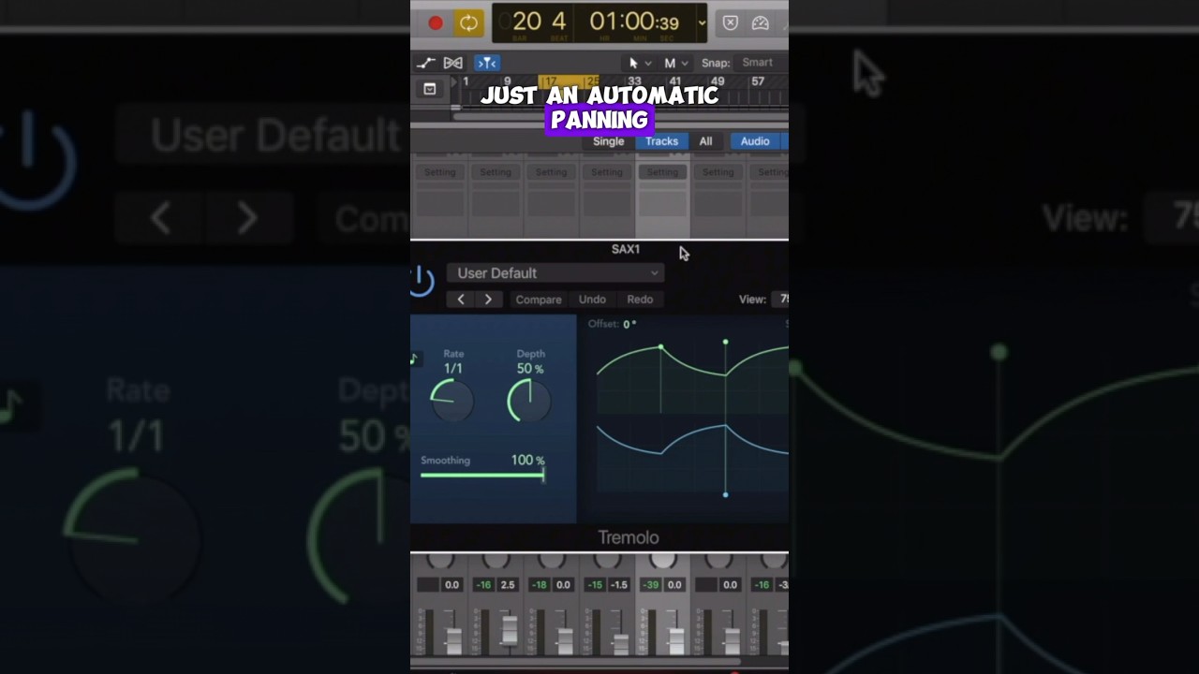
Task: Click the Rate value 1/1
Action: pos(453,369)
